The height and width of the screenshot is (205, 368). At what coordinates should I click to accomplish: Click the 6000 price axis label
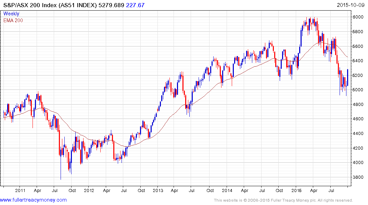(x=358, y=17)
